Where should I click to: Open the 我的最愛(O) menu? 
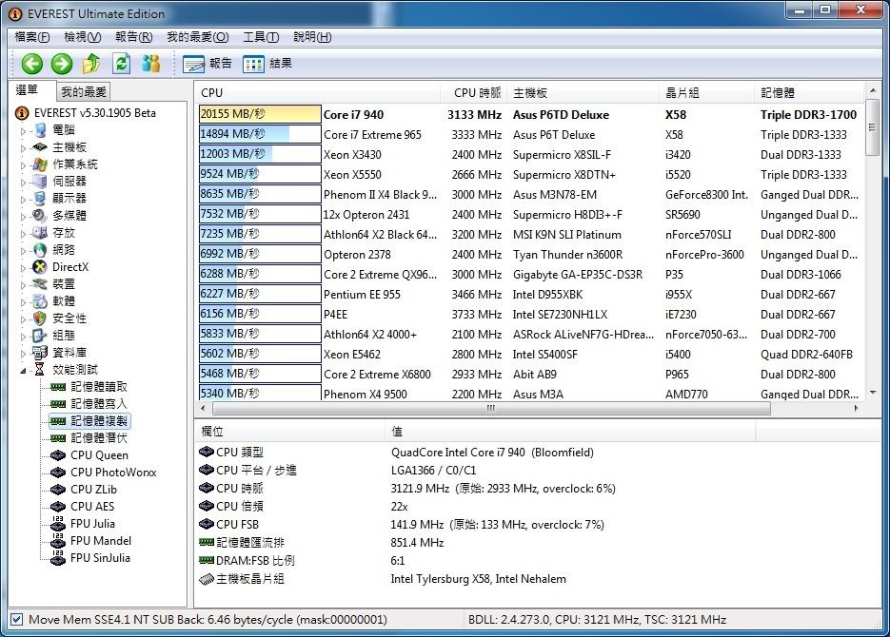point(198,37)
